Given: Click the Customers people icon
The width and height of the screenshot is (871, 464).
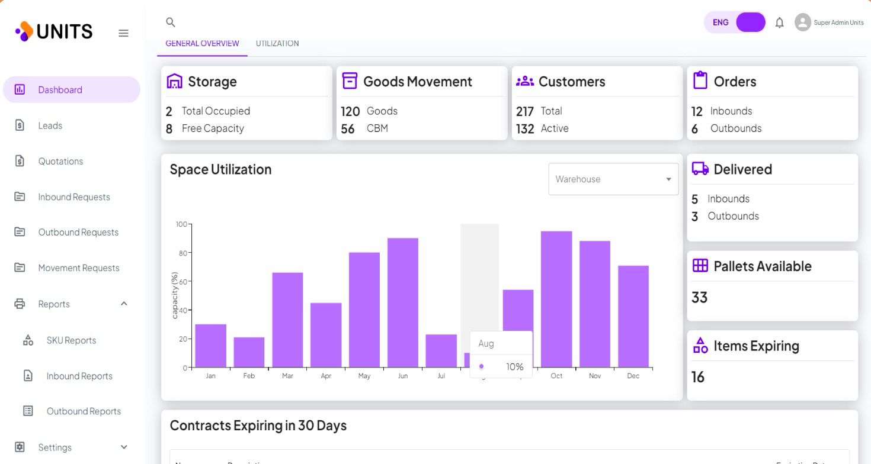Looking at the screenshot, I should [x=525, y=81].
